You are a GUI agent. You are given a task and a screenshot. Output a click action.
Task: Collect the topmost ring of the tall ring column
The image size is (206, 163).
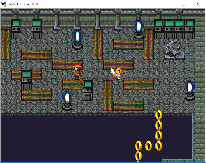click(x=159, y=115)
